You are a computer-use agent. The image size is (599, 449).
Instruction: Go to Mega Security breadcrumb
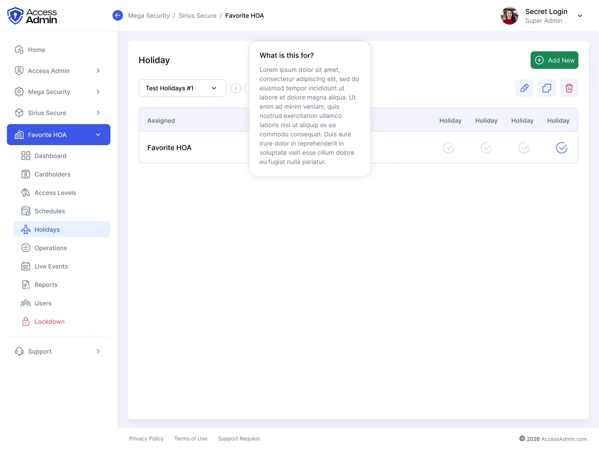(149, 15)
